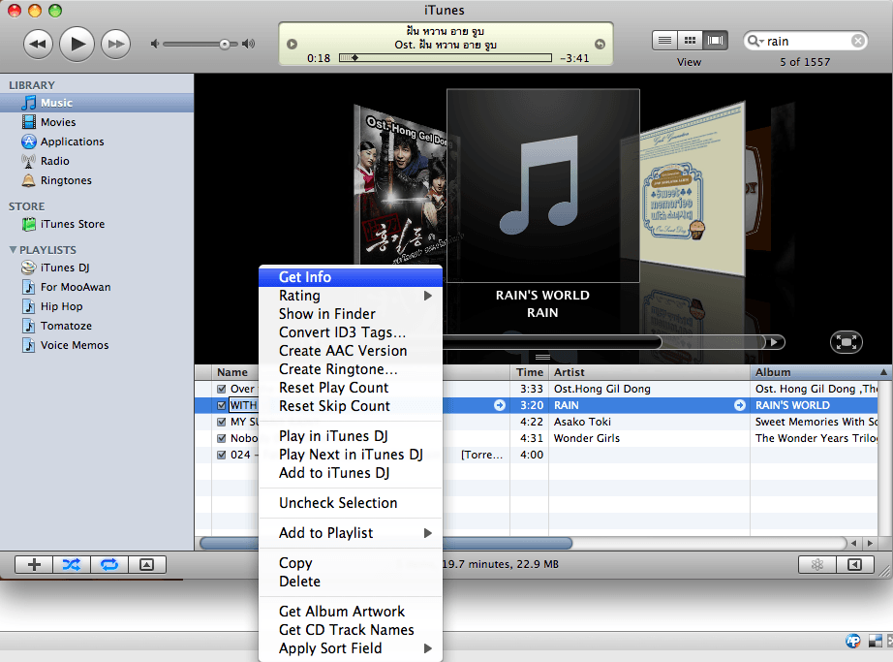Click the playback progress bar

pyautogui.click(x=446, y=57)
